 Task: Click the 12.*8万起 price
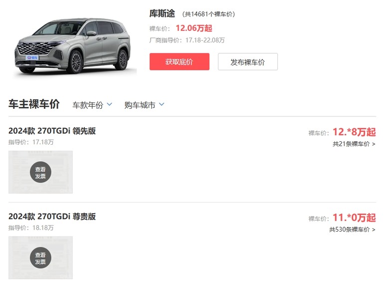coord(354,132)
